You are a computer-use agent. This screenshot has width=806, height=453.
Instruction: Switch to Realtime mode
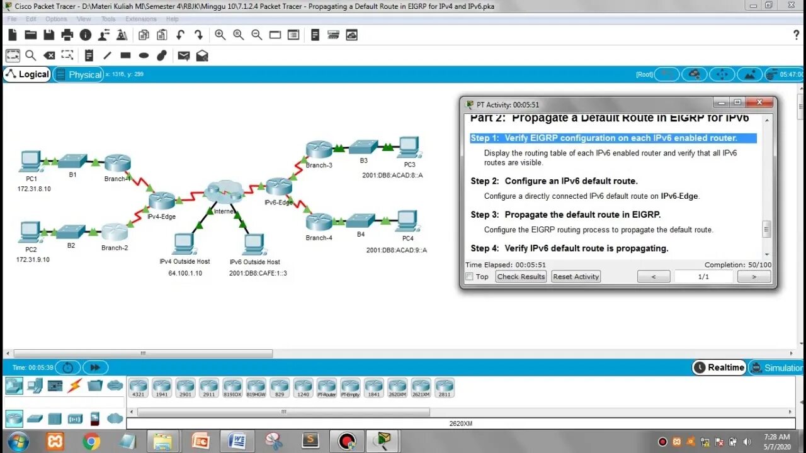pyautogui.click(x=719, y=367)
